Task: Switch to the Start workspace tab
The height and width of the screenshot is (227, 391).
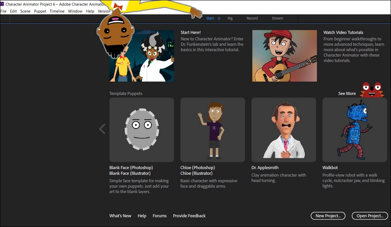Action: tap(210, 18)
